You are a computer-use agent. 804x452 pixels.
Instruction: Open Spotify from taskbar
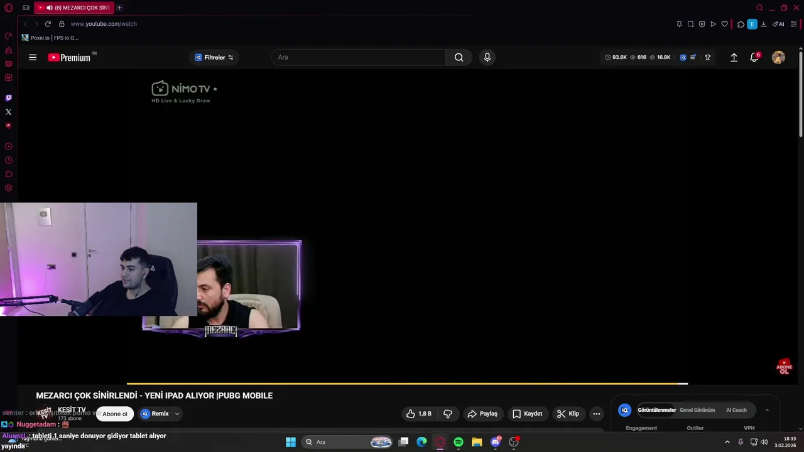pos(459,442)
